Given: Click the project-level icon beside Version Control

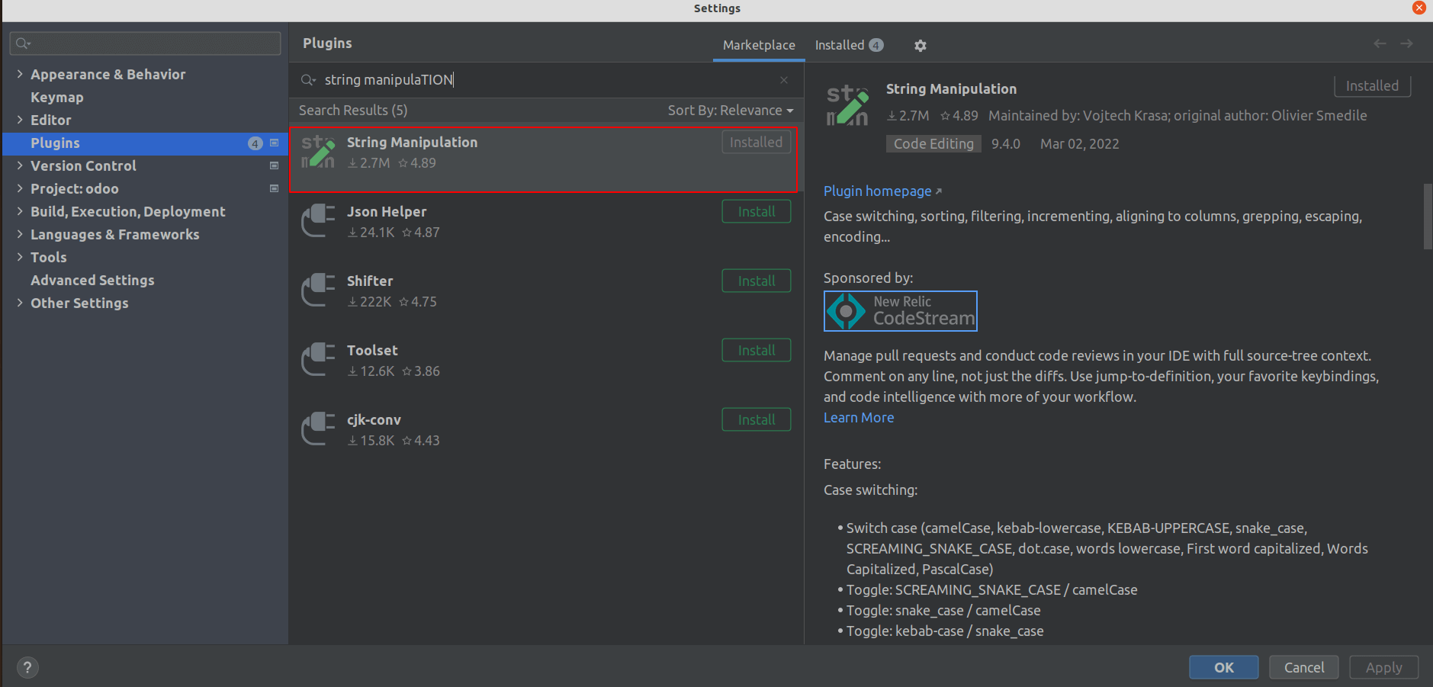Looking at the screenshot, I should (275, 165).
